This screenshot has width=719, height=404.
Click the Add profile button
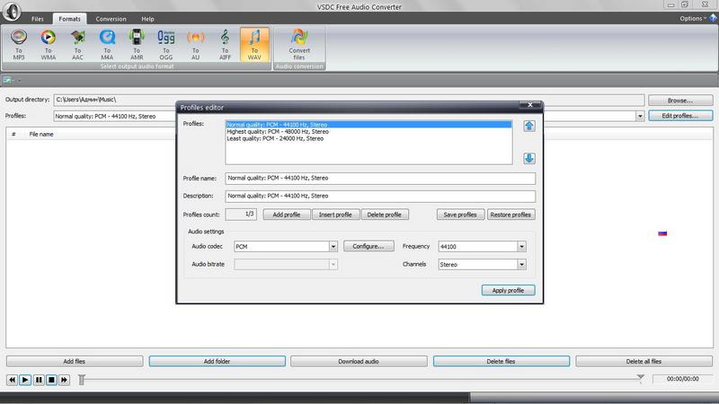point(287,215)
